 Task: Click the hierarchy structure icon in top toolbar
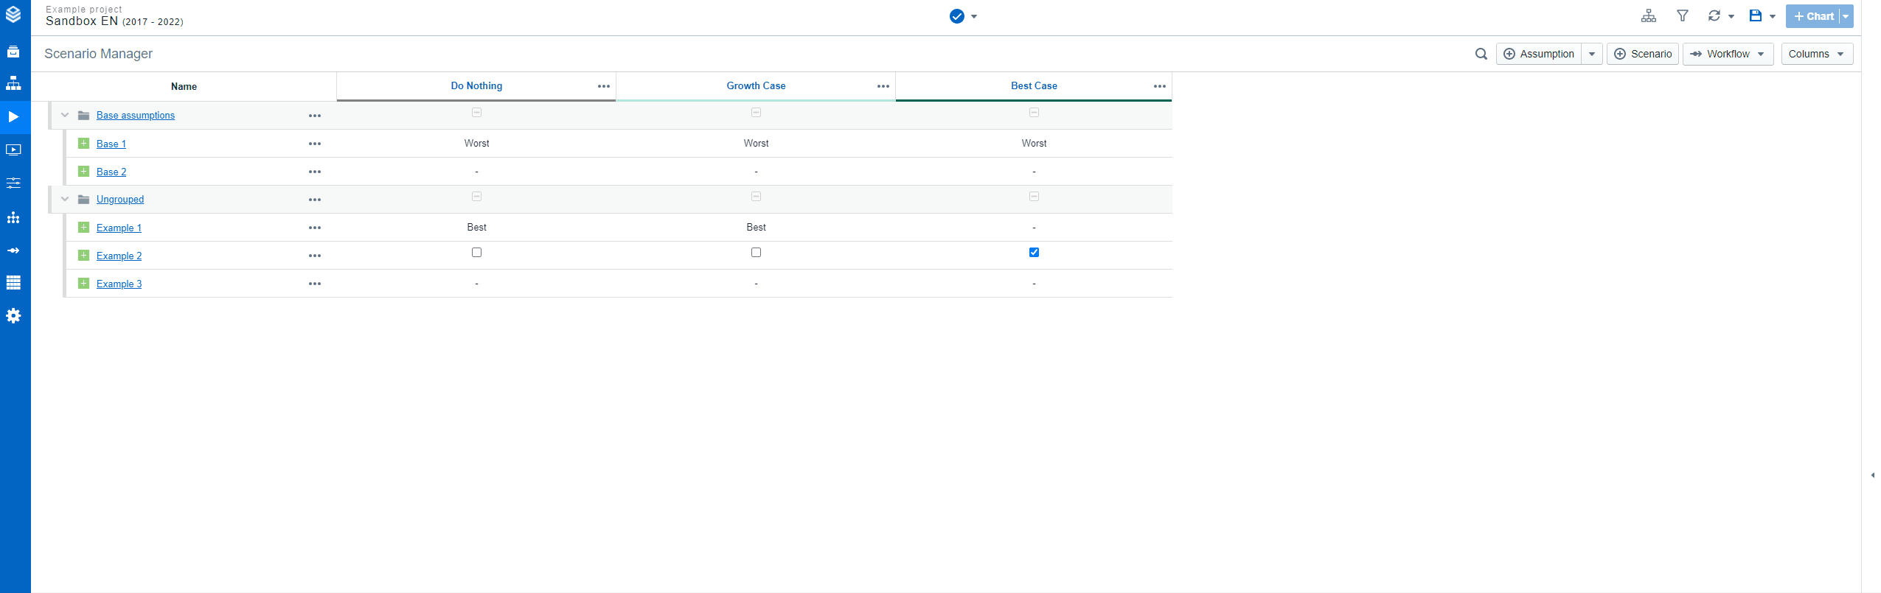point(1648,16)
